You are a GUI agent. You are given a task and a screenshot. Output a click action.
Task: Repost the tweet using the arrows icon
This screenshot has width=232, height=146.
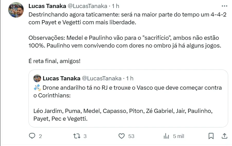[77, 136]
